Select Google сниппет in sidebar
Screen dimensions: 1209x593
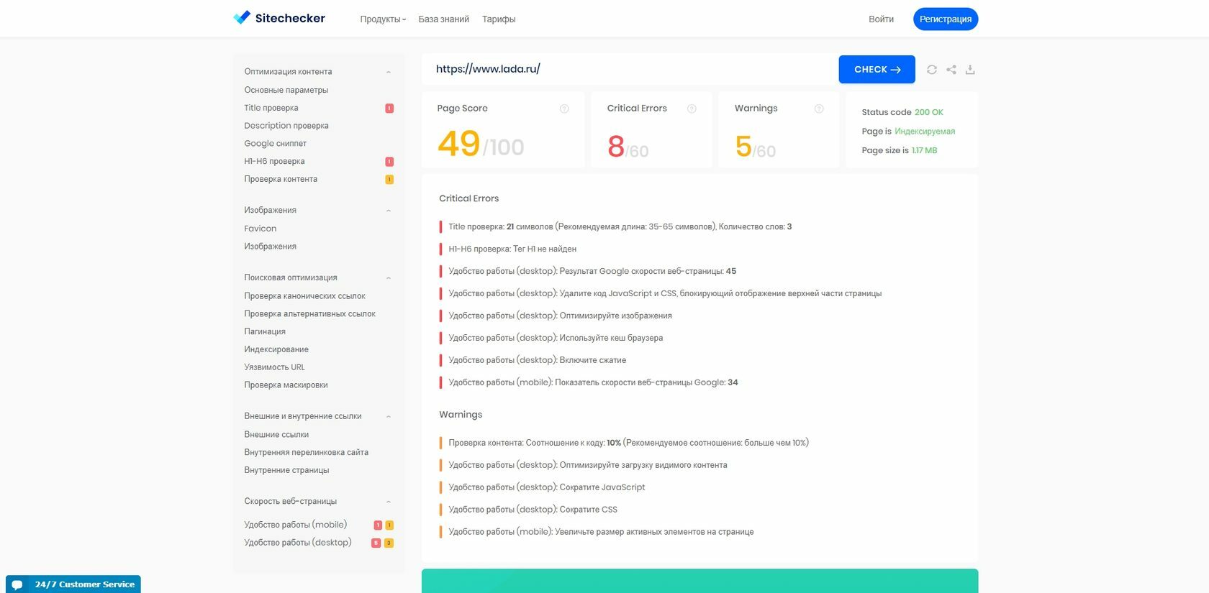tap(276, 144)
